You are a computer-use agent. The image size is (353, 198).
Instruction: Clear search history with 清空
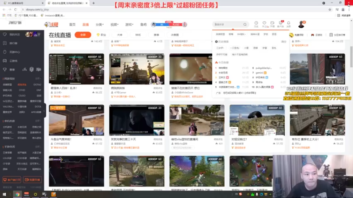point(284,41)
